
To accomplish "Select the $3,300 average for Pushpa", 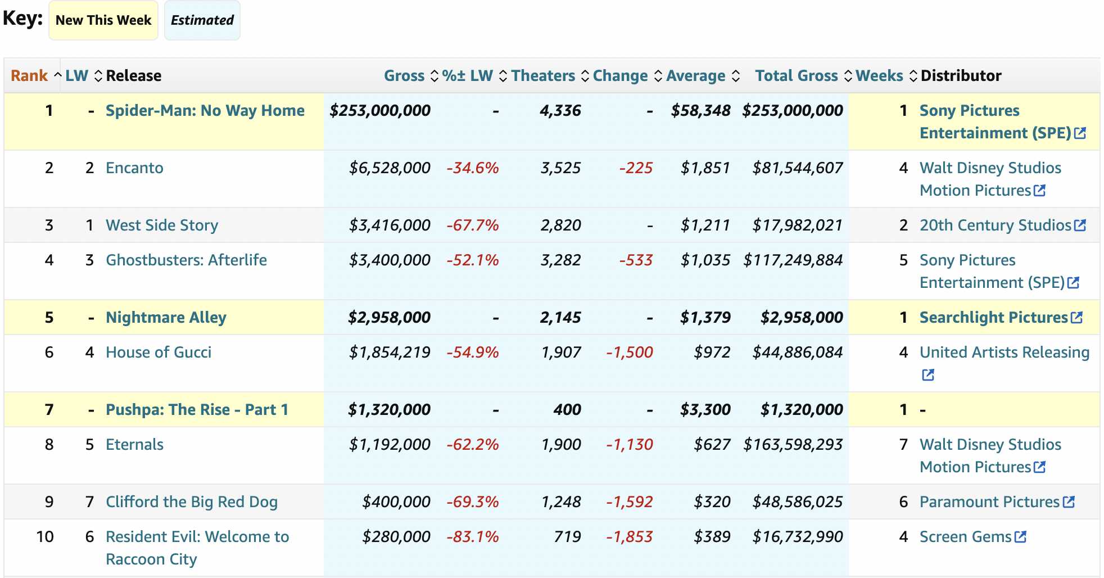I will [x=705, y=410].
